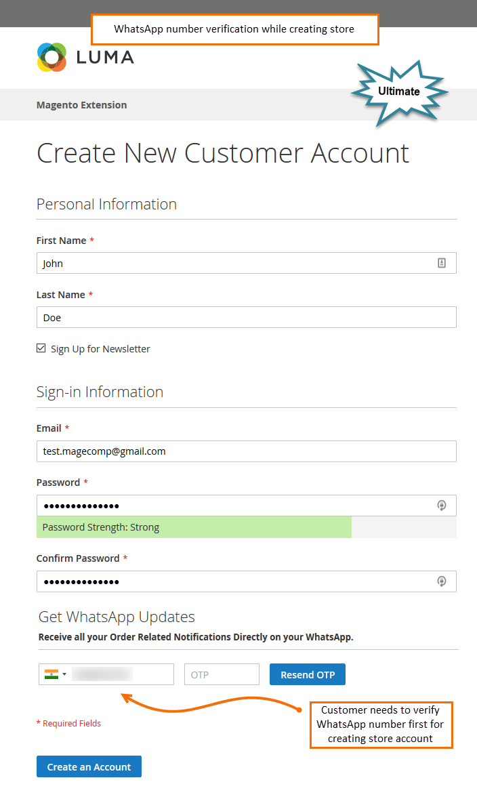Expand the country code dropdown arrow
The height and width of the screenshot is (801, 477).
pyautogui.click(x=64, y=674)
